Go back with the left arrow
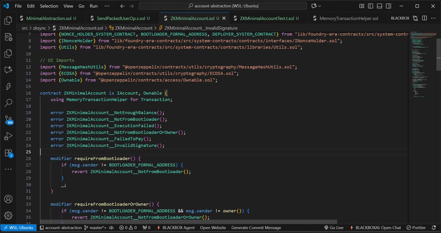Screen dimensions: 441x233 pyautogui.click(x=122, y=6)
